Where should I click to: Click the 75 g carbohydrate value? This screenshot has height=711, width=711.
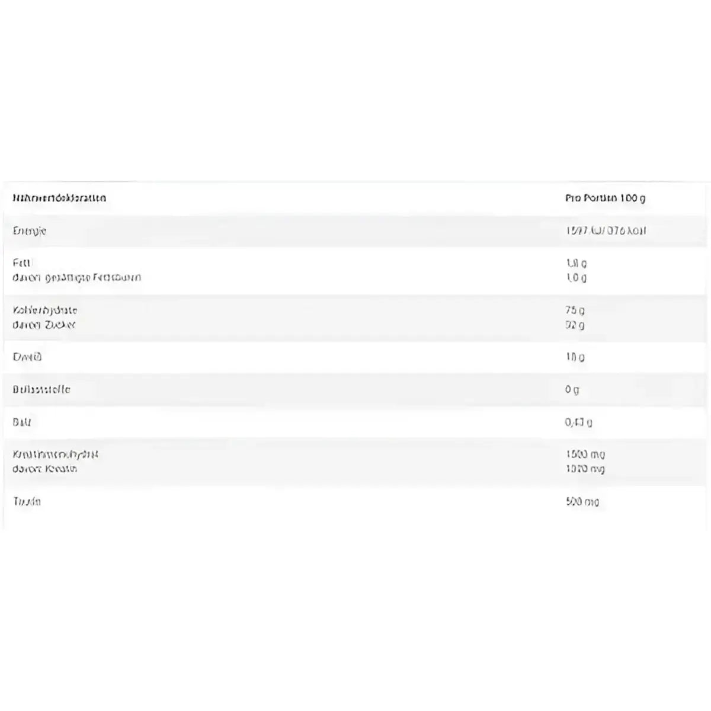pyautogui.click(x=575, y=310)
